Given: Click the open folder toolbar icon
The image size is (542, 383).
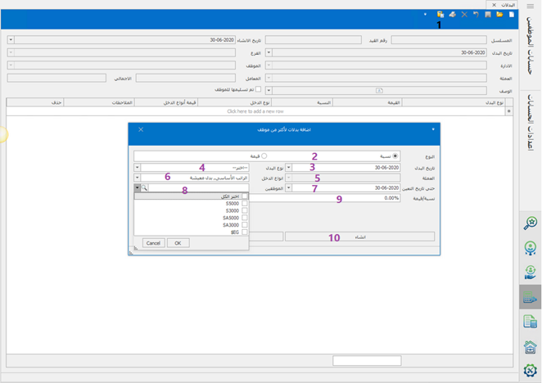Looking at the screenshot, I should click(x=500, y=15).
